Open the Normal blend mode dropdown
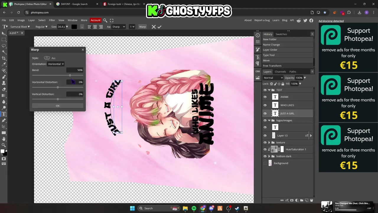Screen dimensions: 378x213 [273, 78]
